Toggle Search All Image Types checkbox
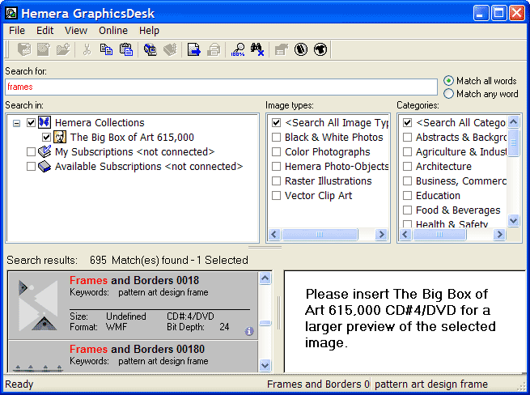 click(277, 122)
